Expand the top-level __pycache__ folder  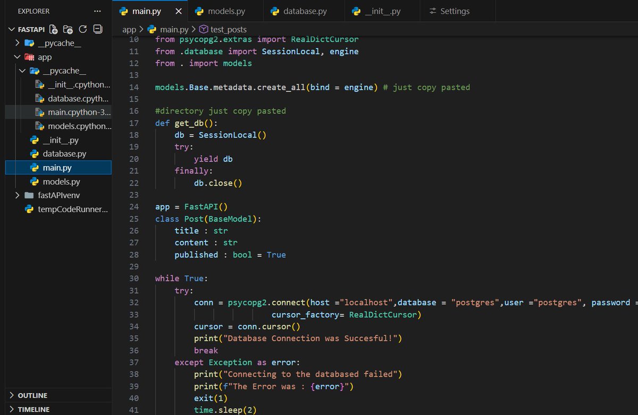(18, 43)
